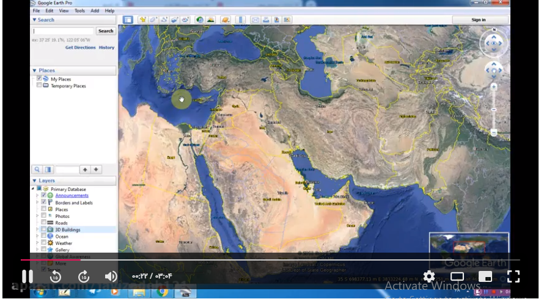The width and height of the screenshot is (541, 299).
Task: Click the Print toolbar icon
Action: (x=266, y=20)
